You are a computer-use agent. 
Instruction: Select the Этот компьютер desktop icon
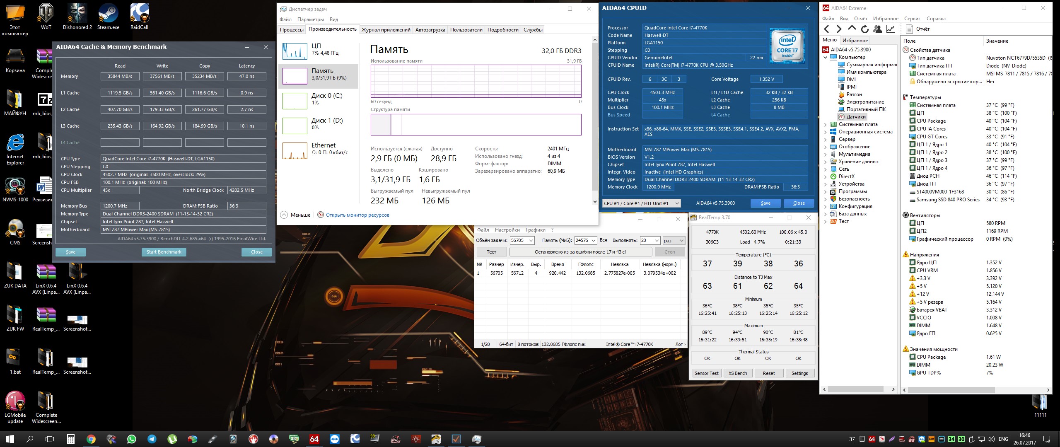click(15, 20)
